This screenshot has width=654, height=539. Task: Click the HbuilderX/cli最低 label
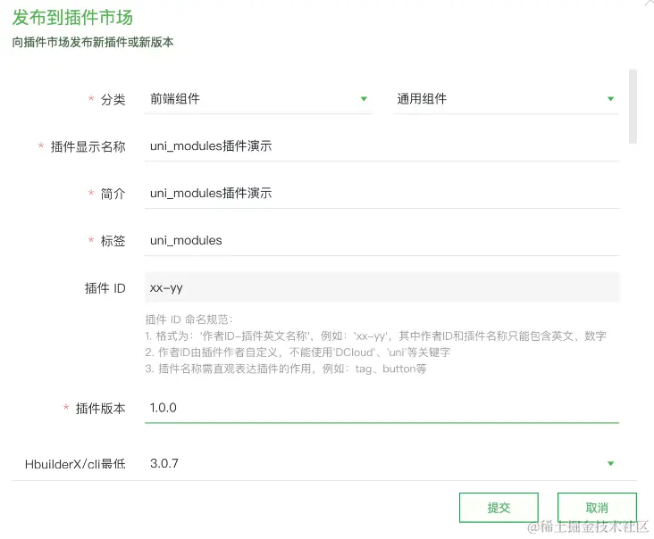pyautogui.click(x=75, y=464)
